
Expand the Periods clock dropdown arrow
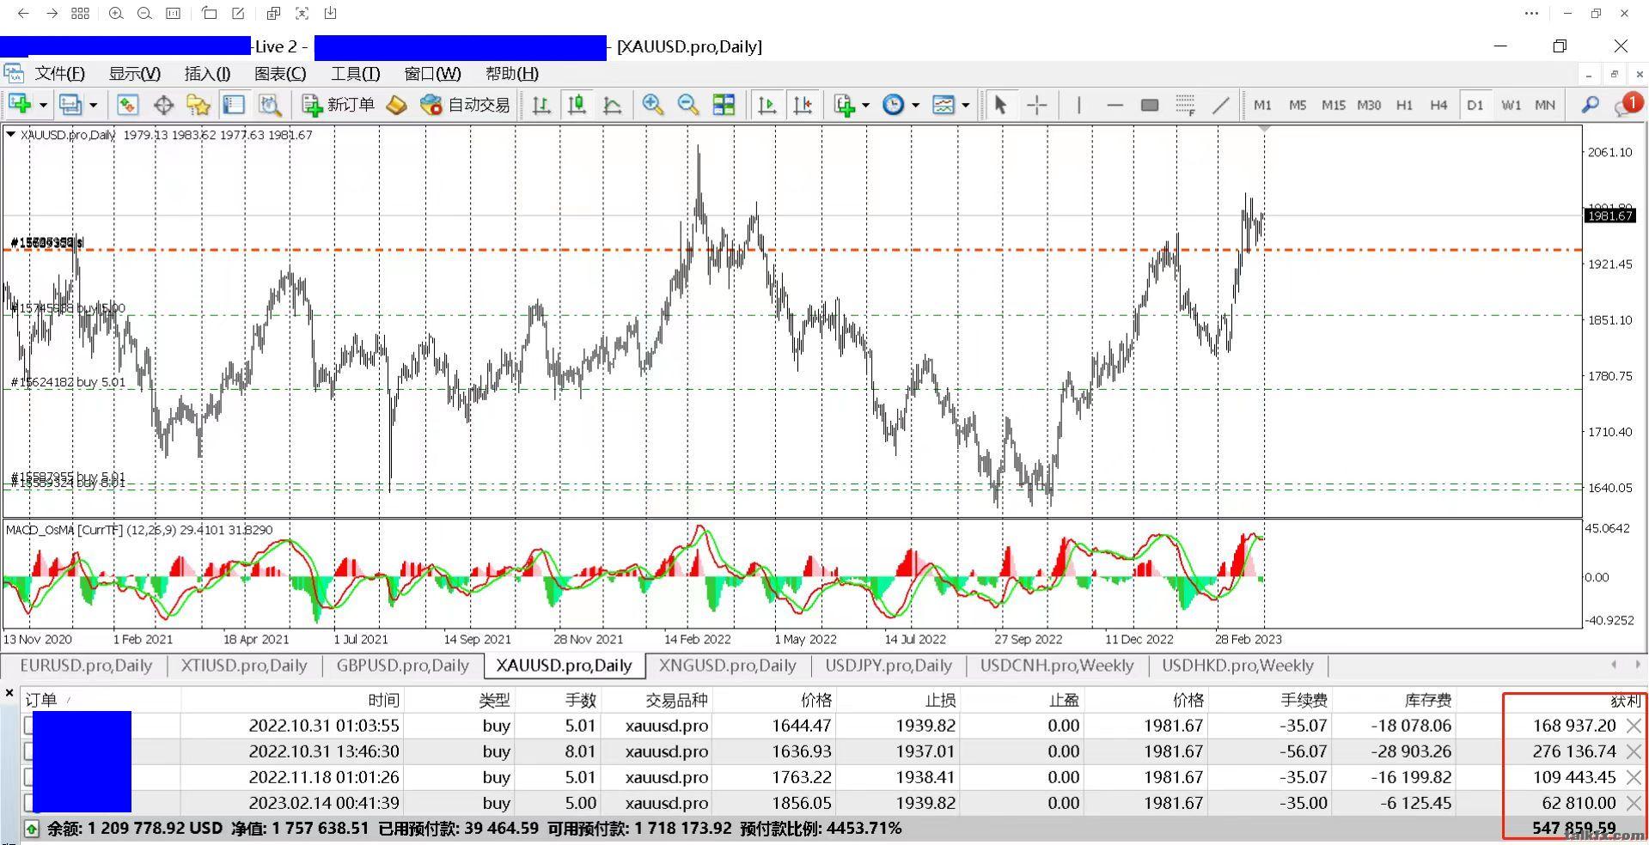(x=915, y=105)
